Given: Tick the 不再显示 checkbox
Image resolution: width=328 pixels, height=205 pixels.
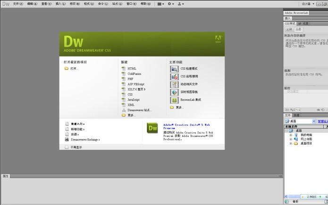Looking at the screenshot, I should click(67, 147).
